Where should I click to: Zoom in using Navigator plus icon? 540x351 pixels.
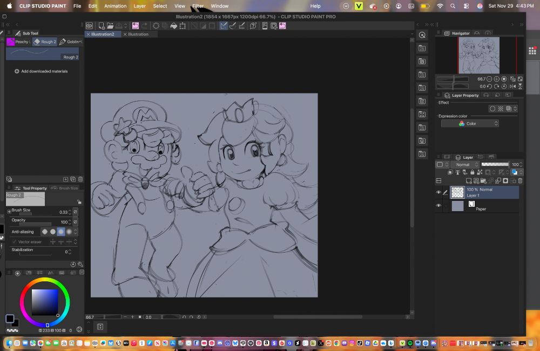tap(497, 79)
